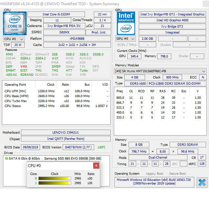This screenshot has height=215, width=209.
Task: Click the Operating Point column header
Action: pos(19,85)
